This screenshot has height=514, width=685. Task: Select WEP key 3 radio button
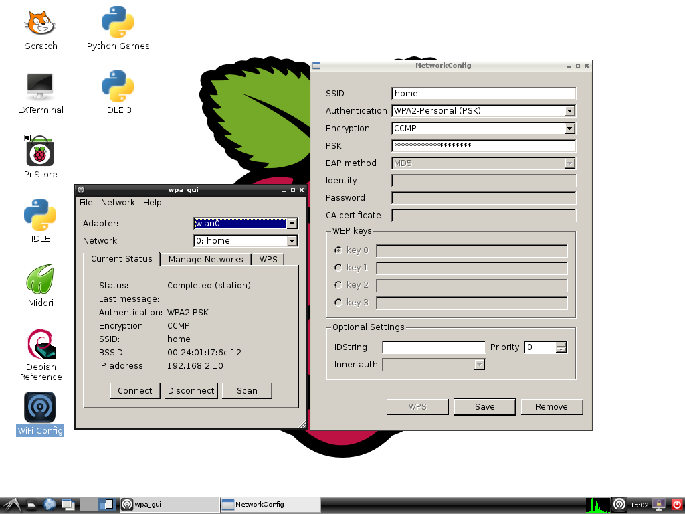point(338,303)
